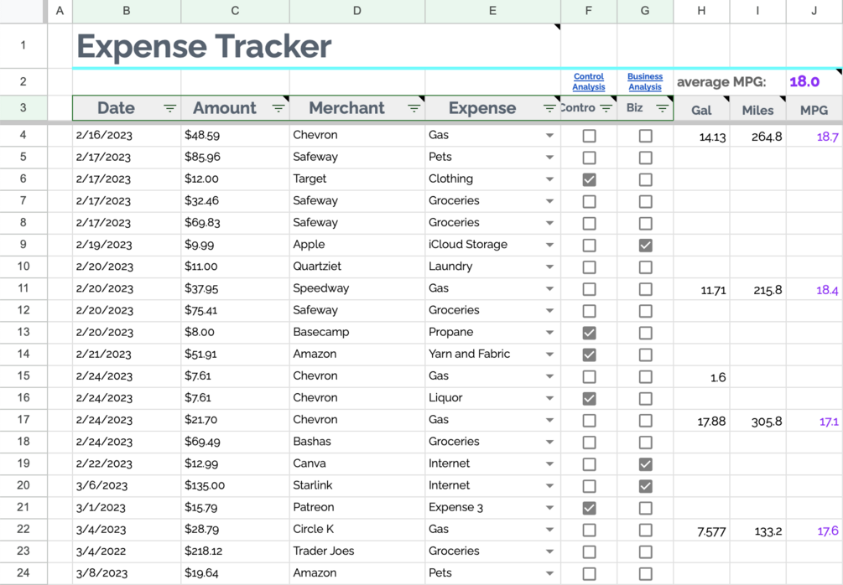
Task: Uncheck the Biz box for Canva Internet
Action: click(x=646, y=464)
